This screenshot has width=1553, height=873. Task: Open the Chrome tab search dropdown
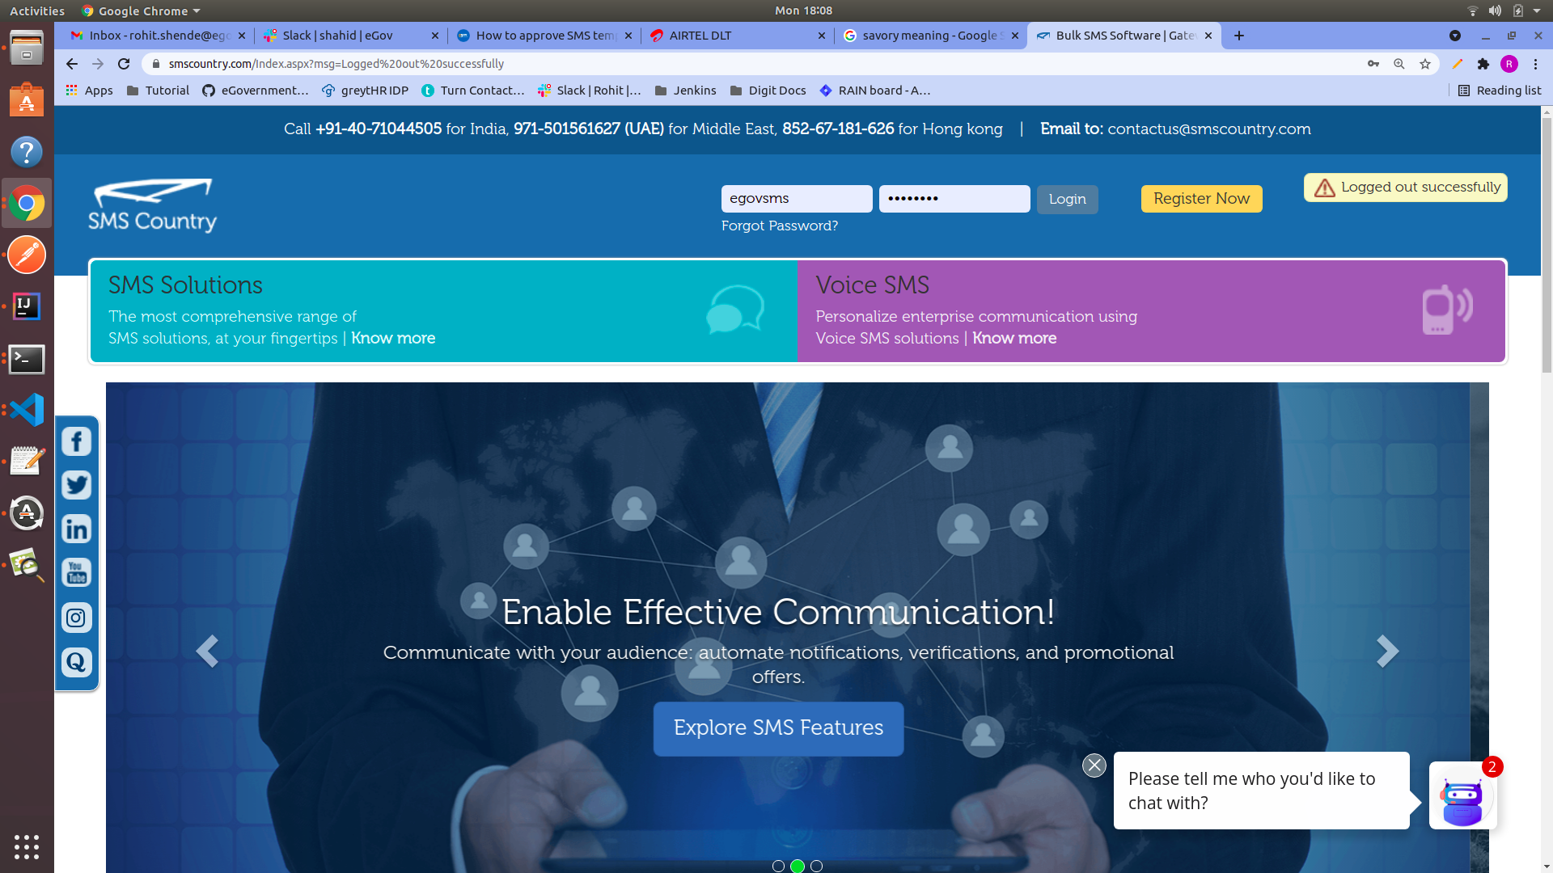click(1455, 36)
